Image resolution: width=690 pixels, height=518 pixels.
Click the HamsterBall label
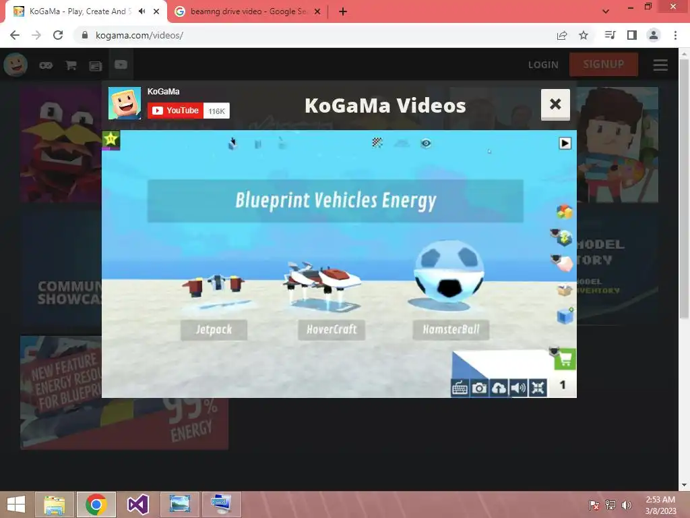click(451, 329)
